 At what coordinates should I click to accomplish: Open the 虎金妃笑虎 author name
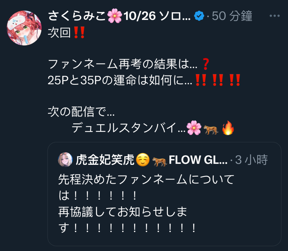[105, 160]
